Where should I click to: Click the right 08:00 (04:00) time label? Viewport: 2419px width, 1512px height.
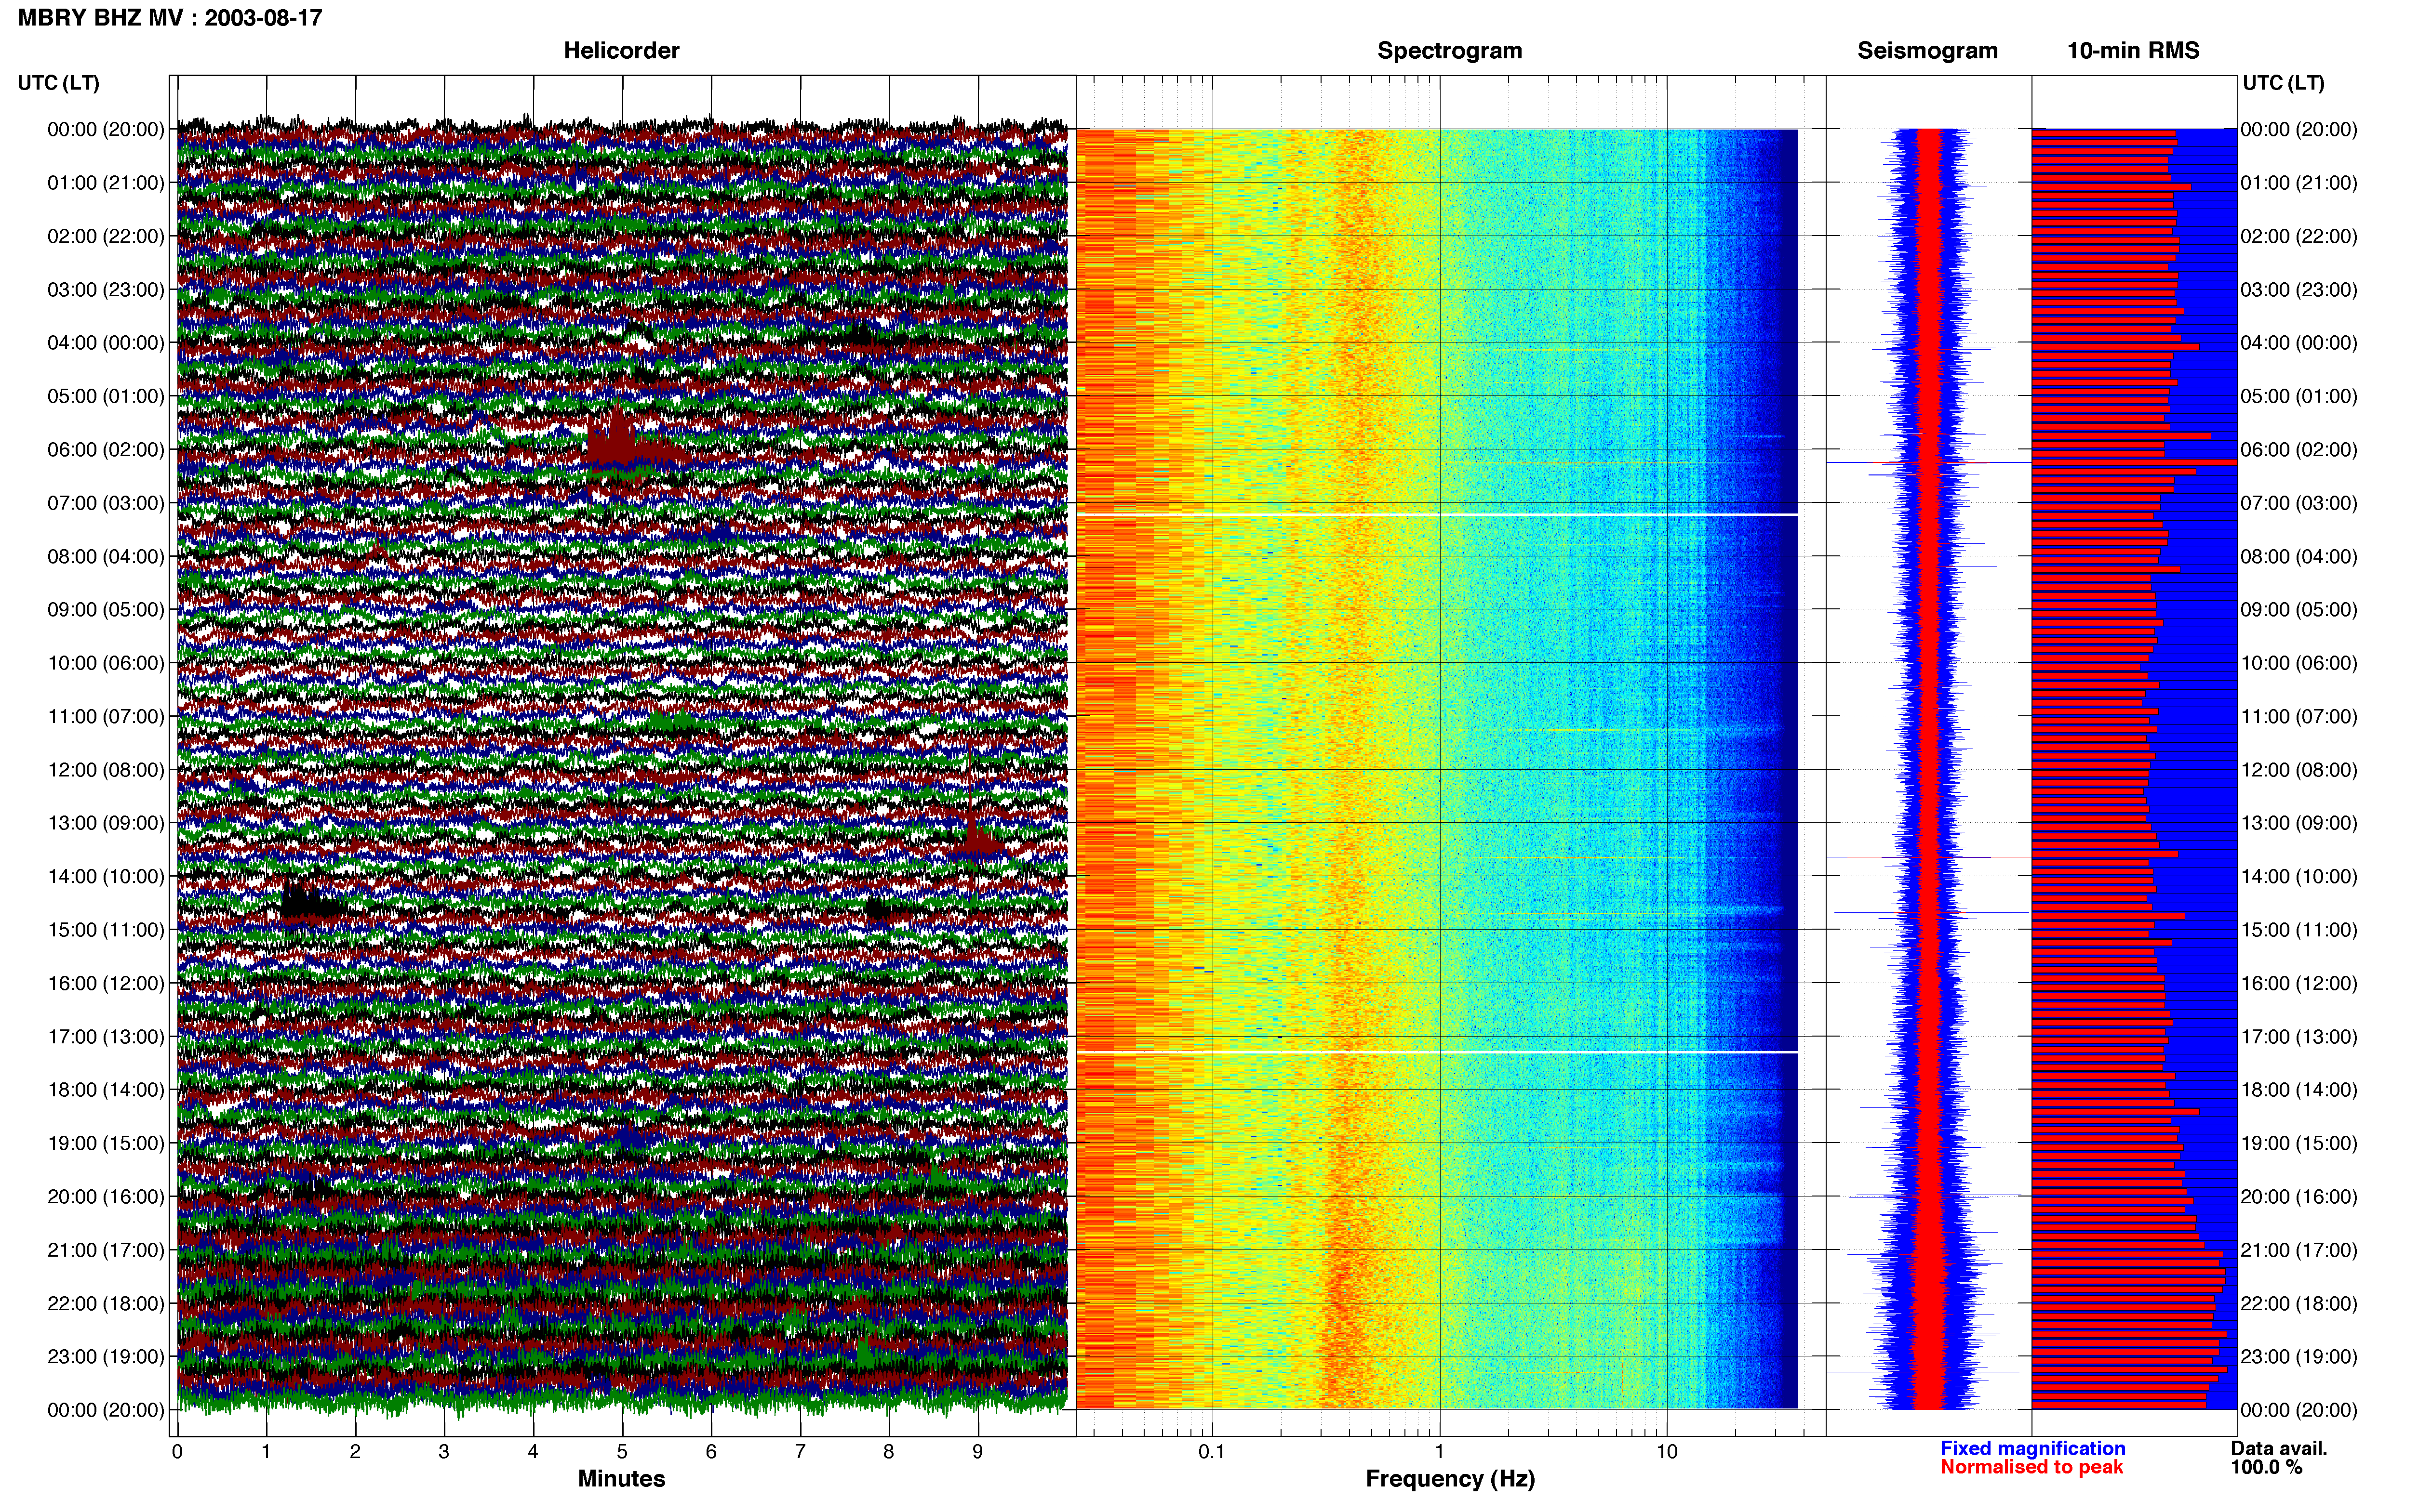(x=2299, y=557)
